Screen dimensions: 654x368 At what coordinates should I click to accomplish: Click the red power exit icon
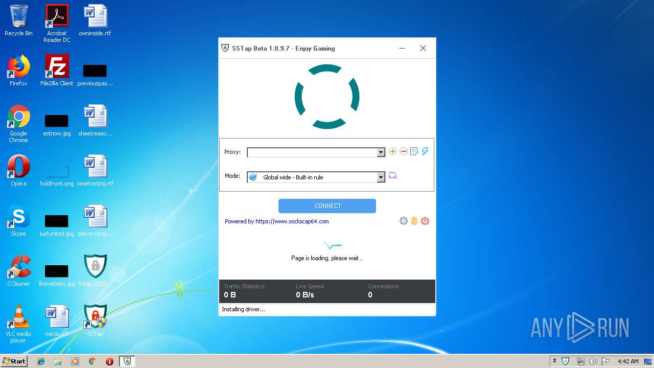425,221
